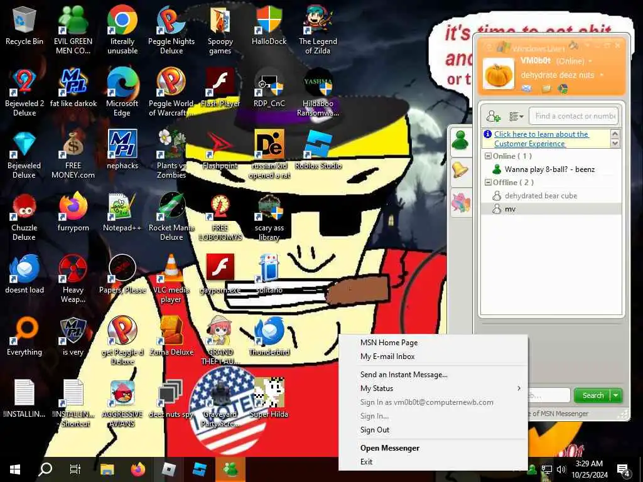This screenshot has width=643, height=482.
Task: Select contact Wanna play 8-ball? - beenz
Action: 549,169
